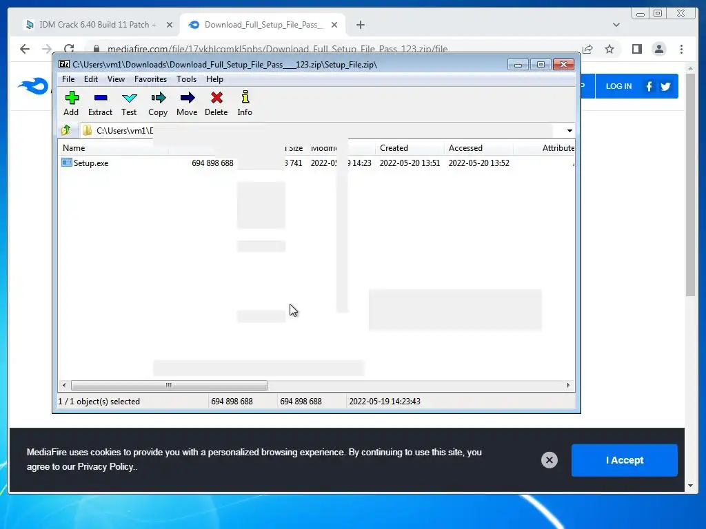
Task: Open the Tools menu
Action: click(x=186, y=79)
